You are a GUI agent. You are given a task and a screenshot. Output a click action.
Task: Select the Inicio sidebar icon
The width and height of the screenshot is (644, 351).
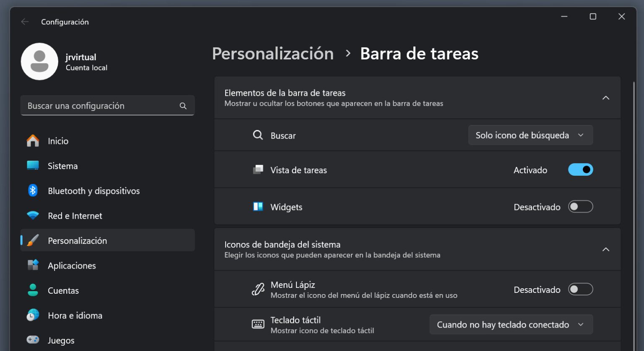pyautogui.click(x=32, y=141)
